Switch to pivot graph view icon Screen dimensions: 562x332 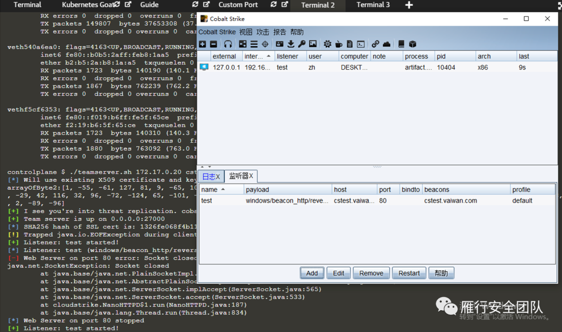click(243, 44)
